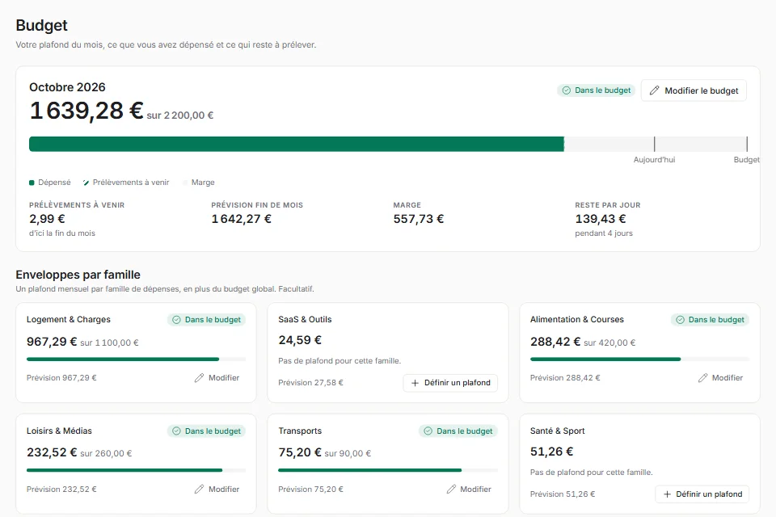The image size is (776, 517).
Task: Click the Aujourd'hui marker on the budget bar
Action: point(654,144)
